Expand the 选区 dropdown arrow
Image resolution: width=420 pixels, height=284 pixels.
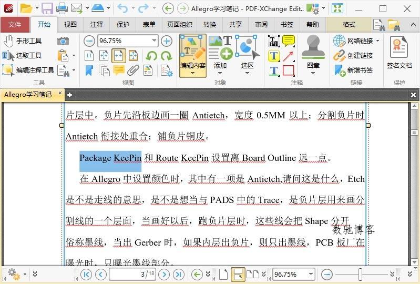click(247, 73)
